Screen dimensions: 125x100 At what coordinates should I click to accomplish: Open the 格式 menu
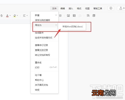click(79, 8)
